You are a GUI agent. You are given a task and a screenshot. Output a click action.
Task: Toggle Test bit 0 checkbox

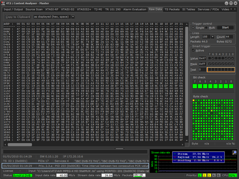233,70
